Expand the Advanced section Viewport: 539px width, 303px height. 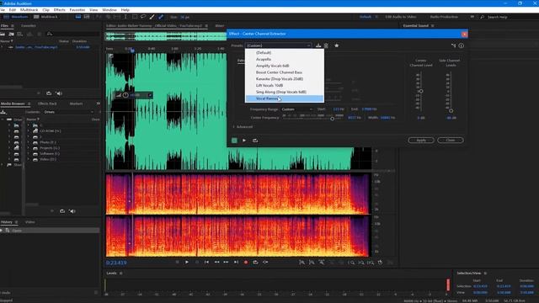click(243, 127)
